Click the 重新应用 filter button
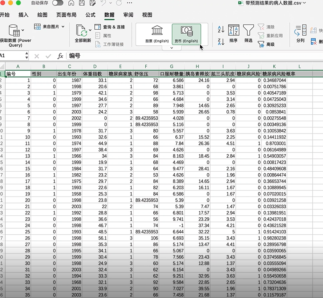 pyautogui.click(x=270, y=36)
